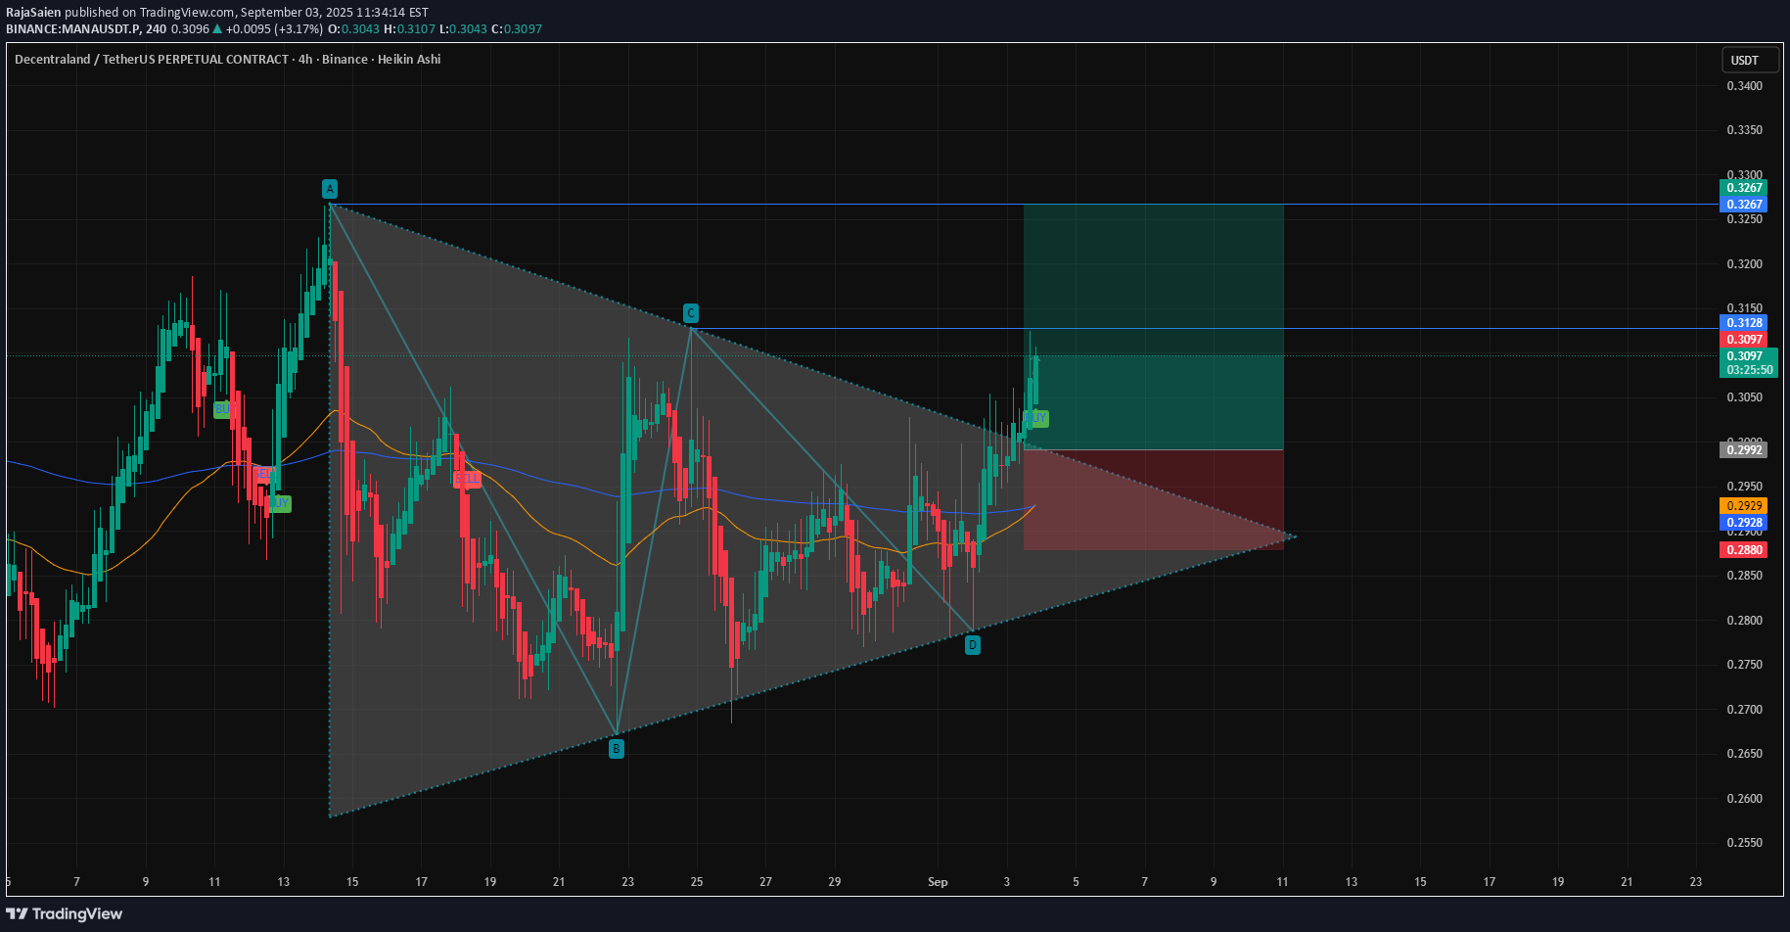Click the red 0.2880 stop price label
This screenshot has height=932, width=1790.
(1743, 550)
